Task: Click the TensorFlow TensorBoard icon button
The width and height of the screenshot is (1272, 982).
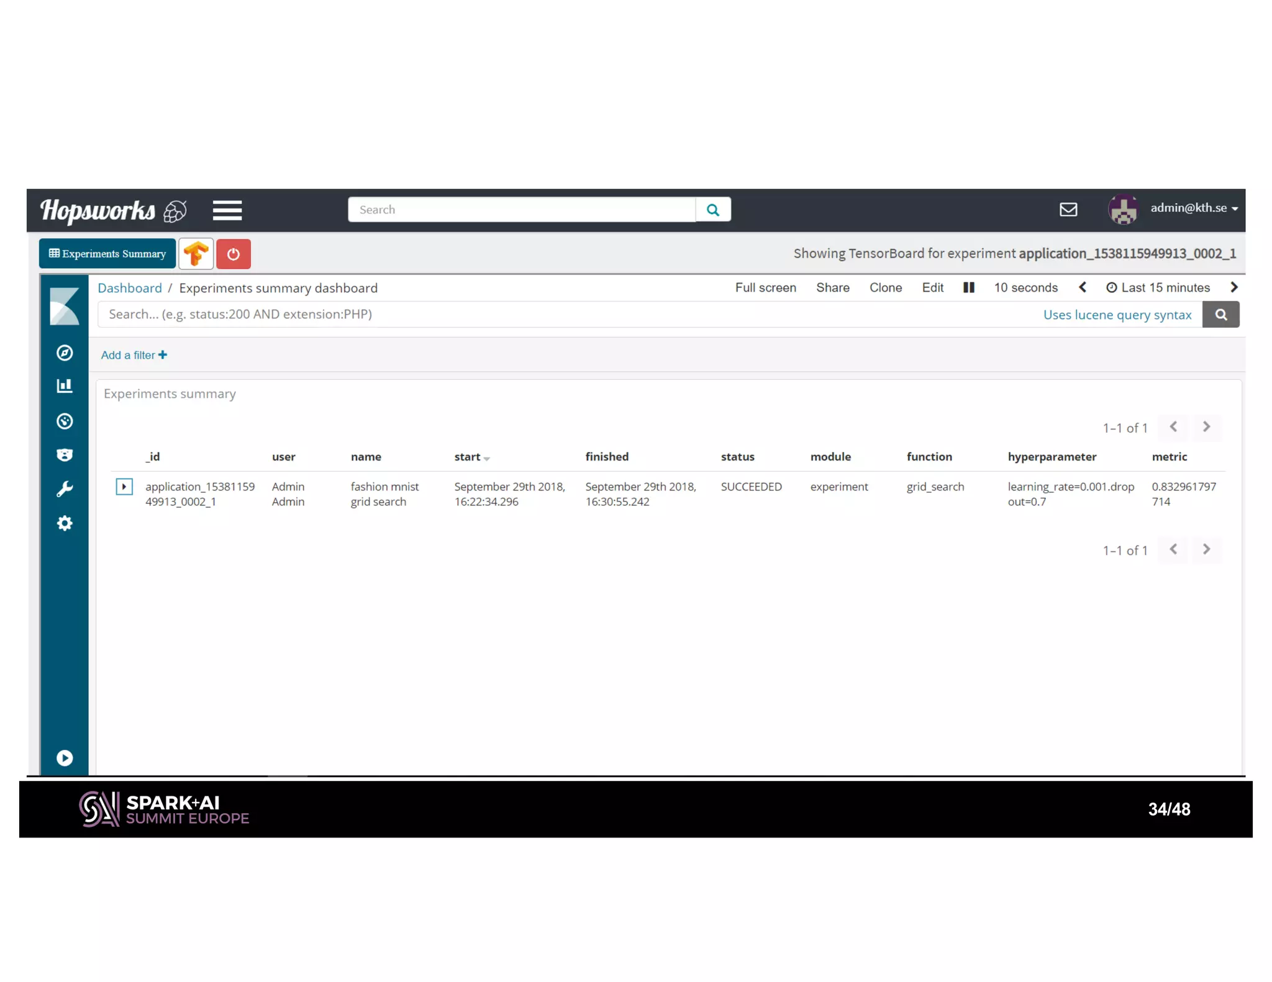Action: [x=196, y=254]
